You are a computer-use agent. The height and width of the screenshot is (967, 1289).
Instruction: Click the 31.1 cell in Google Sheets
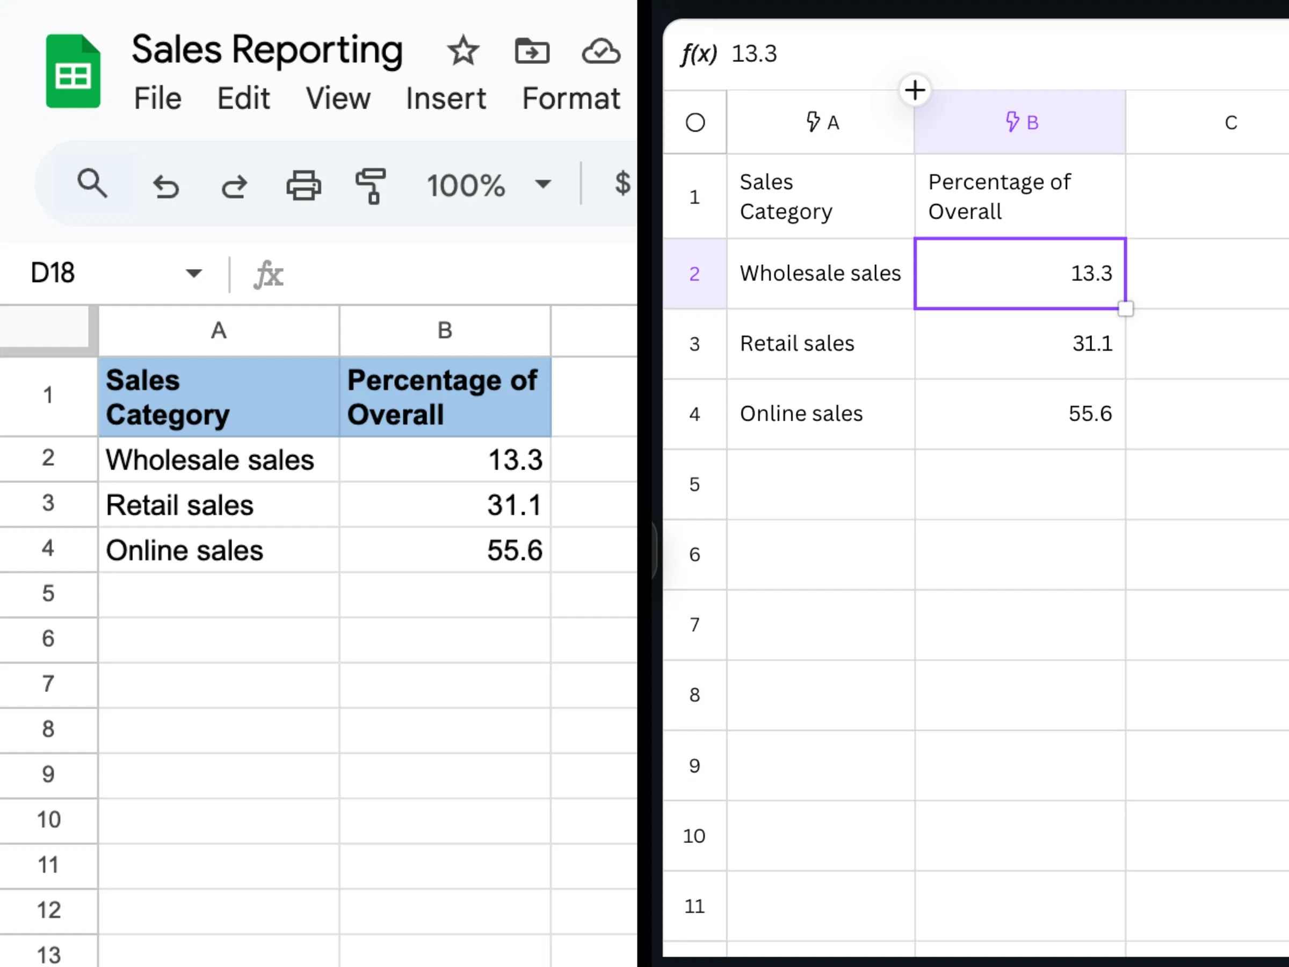445,505
